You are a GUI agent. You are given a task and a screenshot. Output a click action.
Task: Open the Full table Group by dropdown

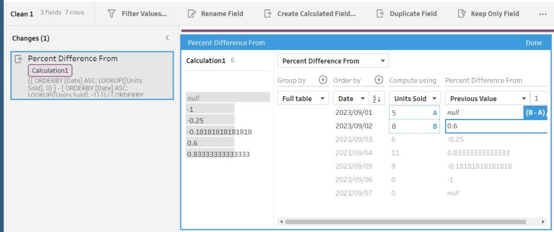pyautogui.click(x=303, y=99)
